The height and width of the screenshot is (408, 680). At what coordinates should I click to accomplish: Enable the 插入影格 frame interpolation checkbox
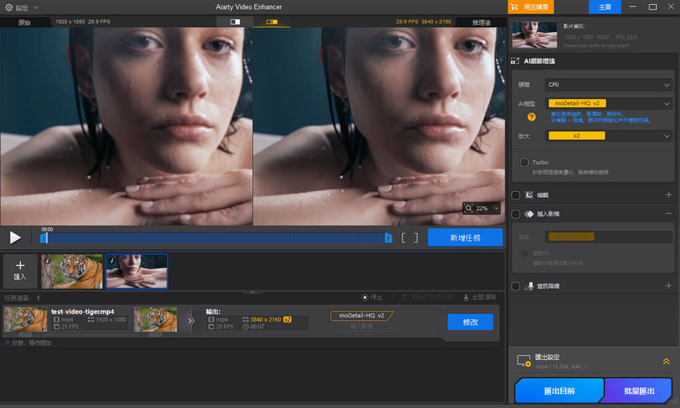[x=516, y=214]
